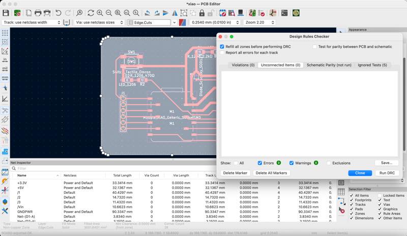This screenshot has width=407, height=236.
Task: Rotate selection clockwise
Action: (x=157, y=13)
